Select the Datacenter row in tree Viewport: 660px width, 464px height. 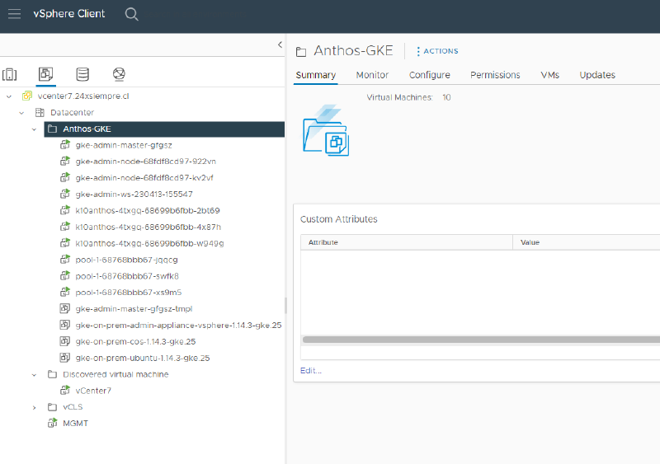point(72,112)
